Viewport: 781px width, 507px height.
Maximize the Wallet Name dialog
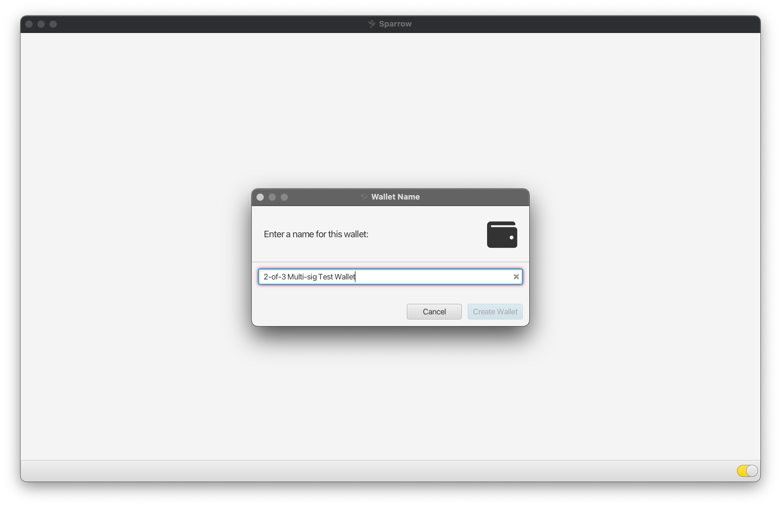coord(284,197)
